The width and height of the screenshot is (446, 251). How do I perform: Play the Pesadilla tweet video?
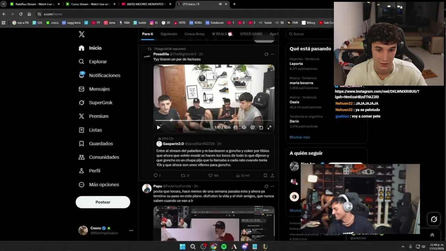point(159,128)
